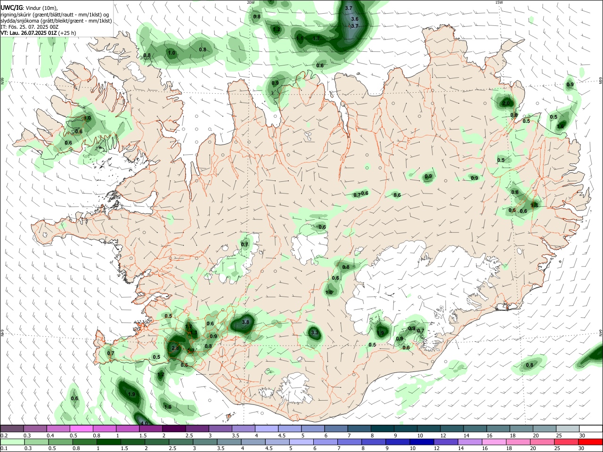Click the 0.1 label on rain scale
This screenshot has width=603, height=452.
4,448
